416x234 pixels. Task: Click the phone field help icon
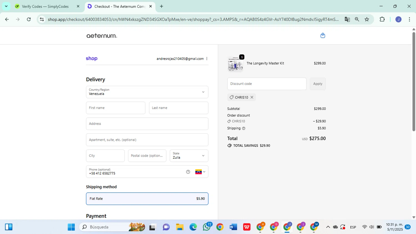(x=188, y=172)
